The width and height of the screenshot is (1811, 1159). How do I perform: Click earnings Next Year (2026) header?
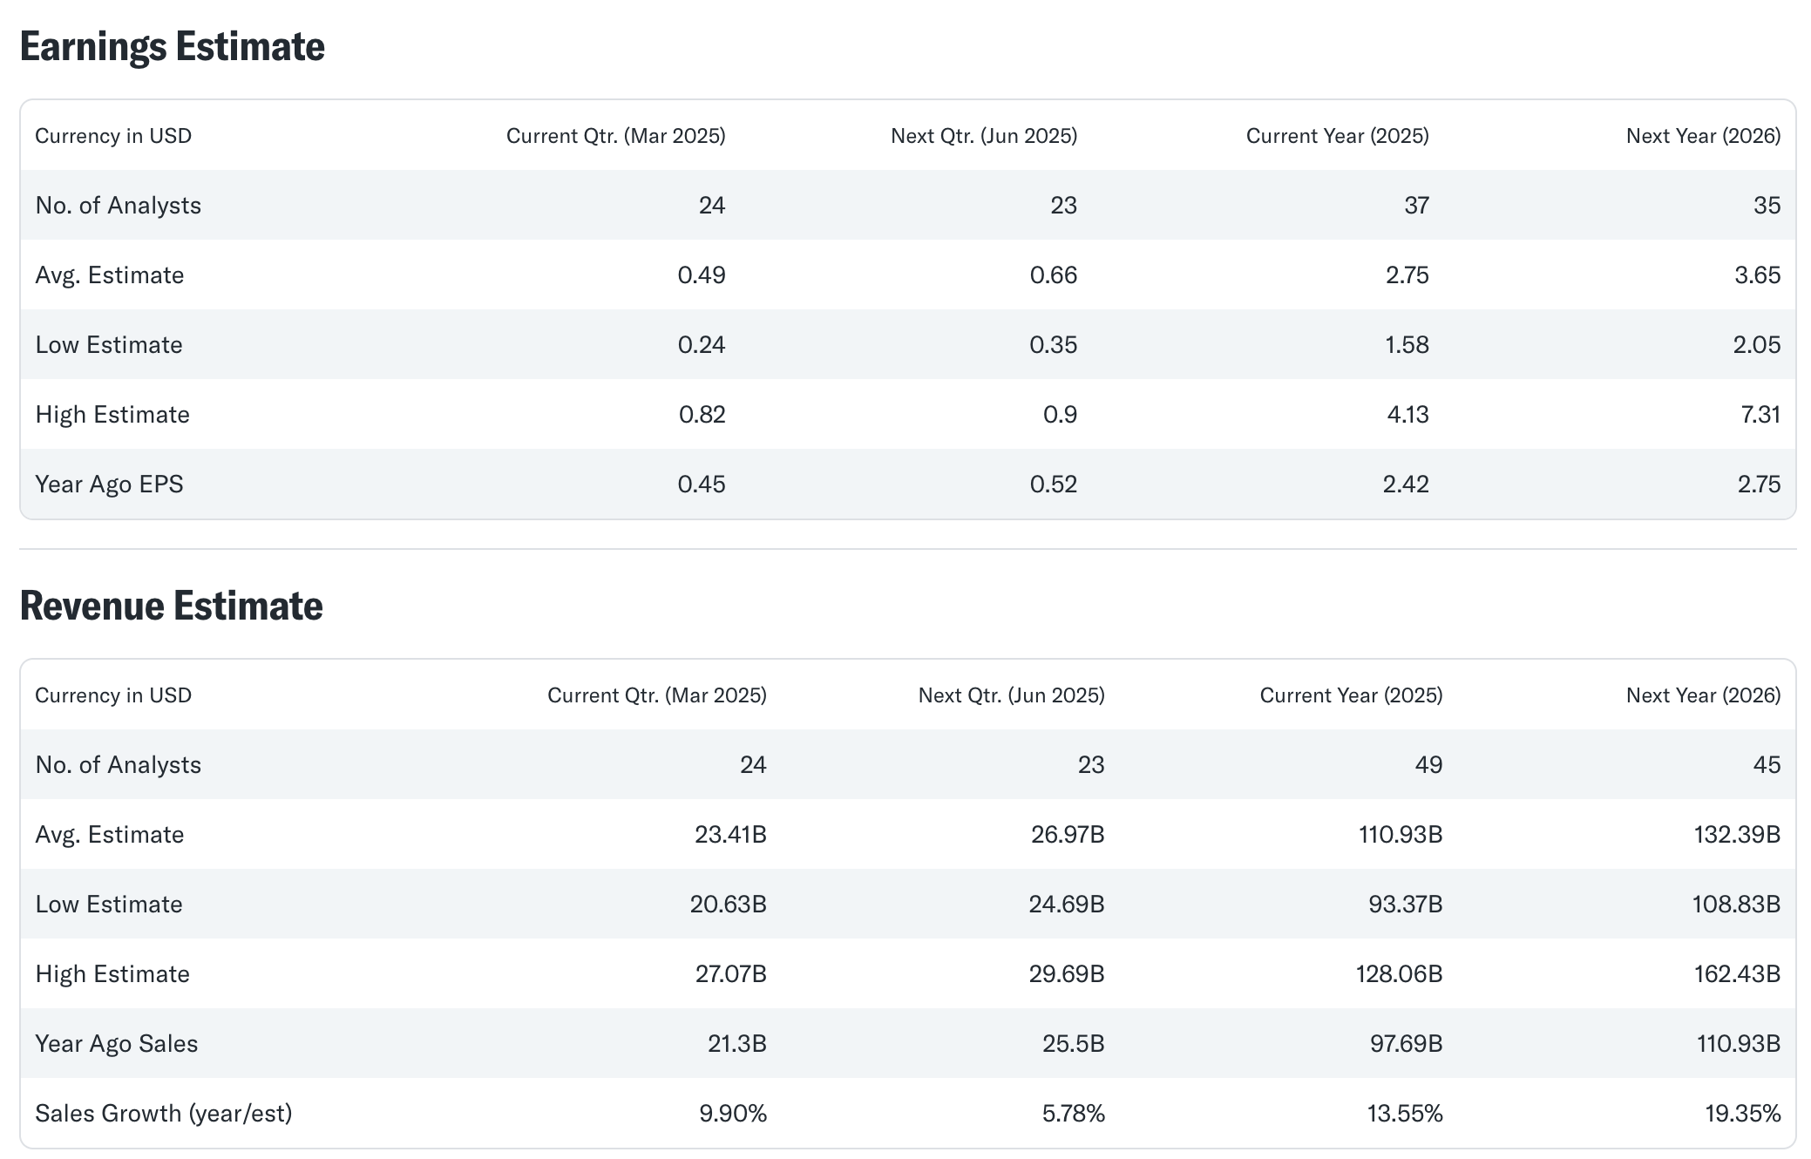(1703, 136)
